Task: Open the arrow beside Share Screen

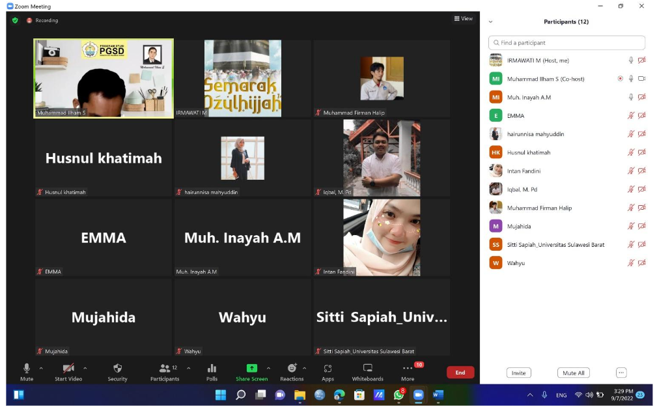Action: point(268,368)
